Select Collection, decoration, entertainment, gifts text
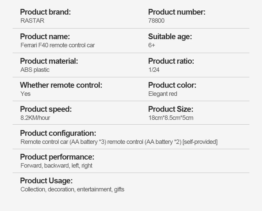The image size is (262, 211). click(72, 189)
